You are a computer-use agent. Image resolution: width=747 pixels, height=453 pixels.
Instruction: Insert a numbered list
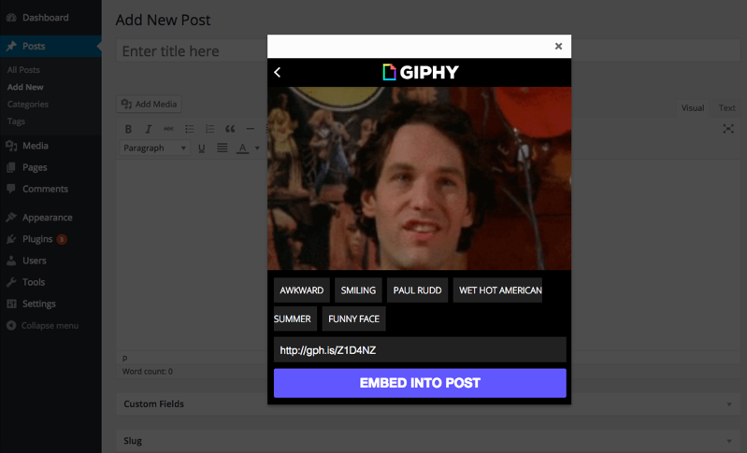[209, 129]
